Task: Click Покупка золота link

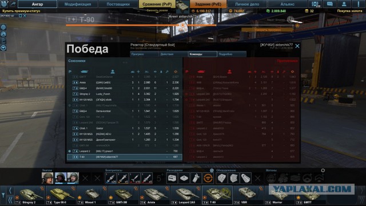Action: click(349, 11)
